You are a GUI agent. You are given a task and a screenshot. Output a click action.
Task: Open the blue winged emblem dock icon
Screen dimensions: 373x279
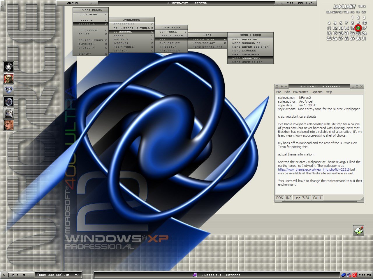coord(9,90)
